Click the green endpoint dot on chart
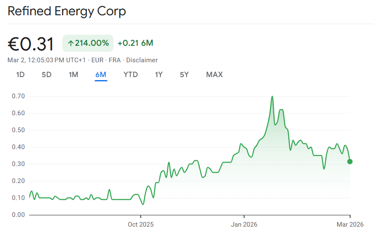374x233 pixels. pos(350,161)
